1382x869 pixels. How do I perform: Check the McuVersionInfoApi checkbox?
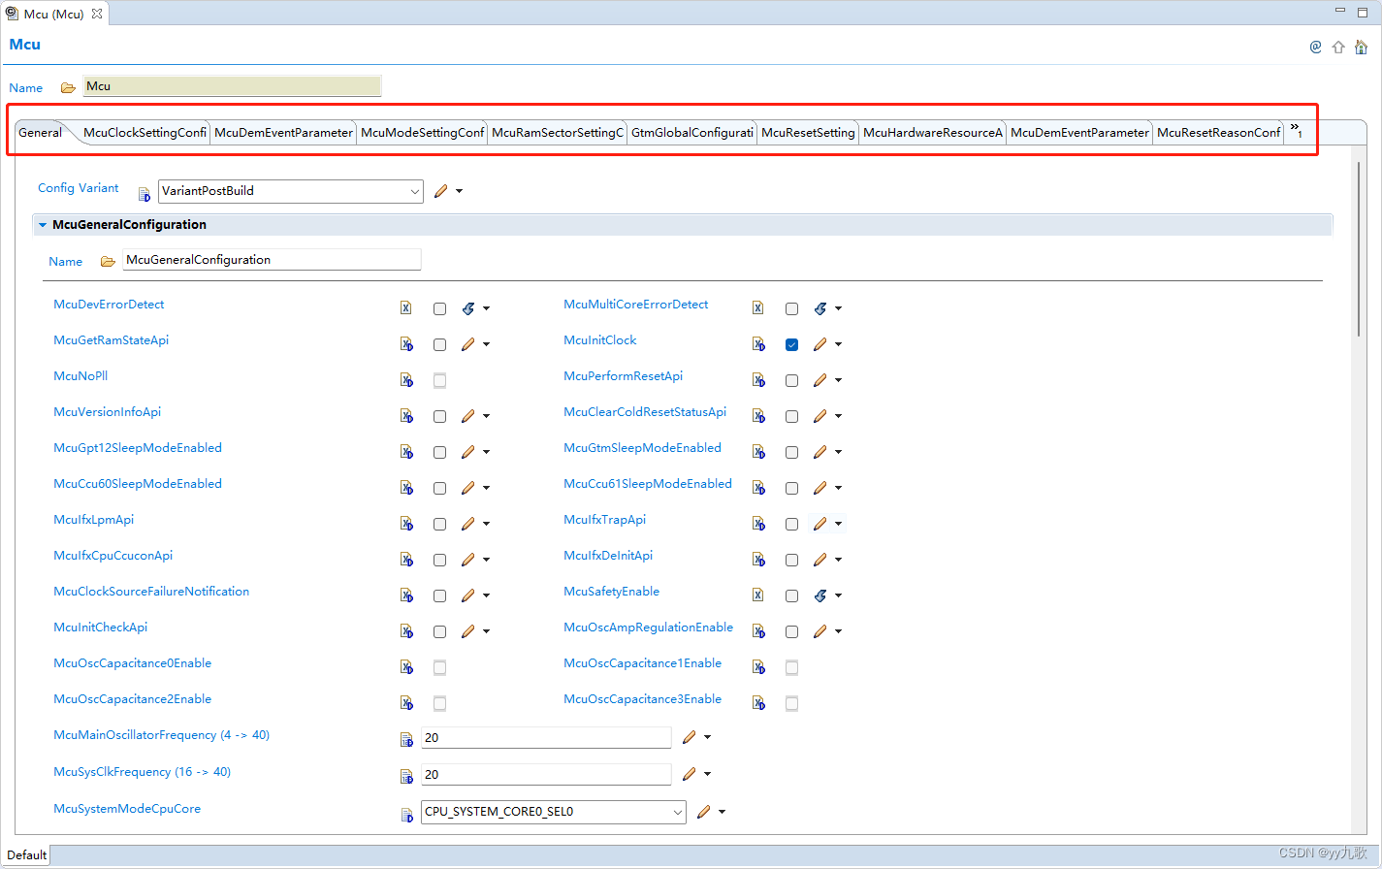[x=439, y=416]
